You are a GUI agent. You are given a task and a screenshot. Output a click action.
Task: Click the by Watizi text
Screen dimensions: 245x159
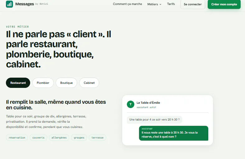42,4
